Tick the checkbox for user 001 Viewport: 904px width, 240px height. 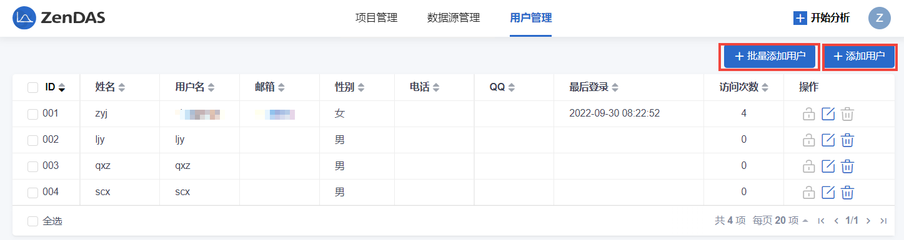click(32, 114)
